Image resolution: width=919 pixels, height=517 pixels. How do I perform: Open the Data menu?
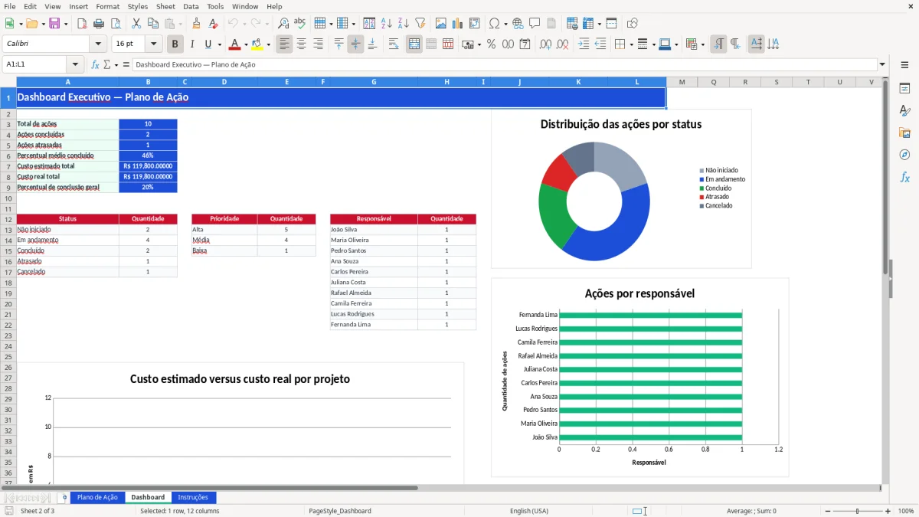[x=191, y=6]
